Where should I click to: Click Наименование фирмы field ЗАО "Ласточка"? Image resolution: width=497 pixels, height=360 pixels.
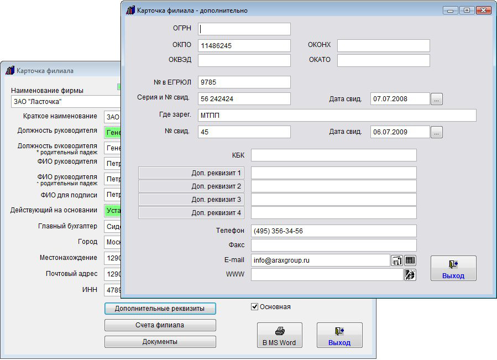point(66,102)
